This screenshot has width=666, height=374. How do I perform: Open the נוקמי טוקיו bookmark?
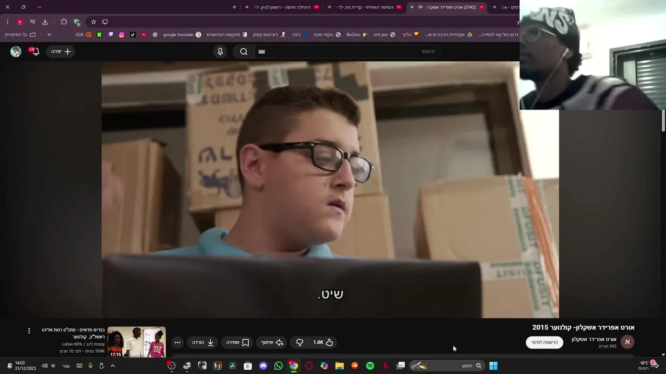pyautogui.click(x=327, y=35)
